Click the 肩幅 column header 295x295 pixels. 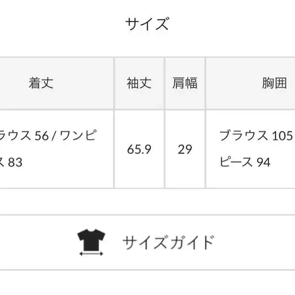(185, 83)
